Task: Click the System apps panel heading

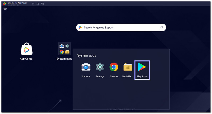Action: click(87, 55)
